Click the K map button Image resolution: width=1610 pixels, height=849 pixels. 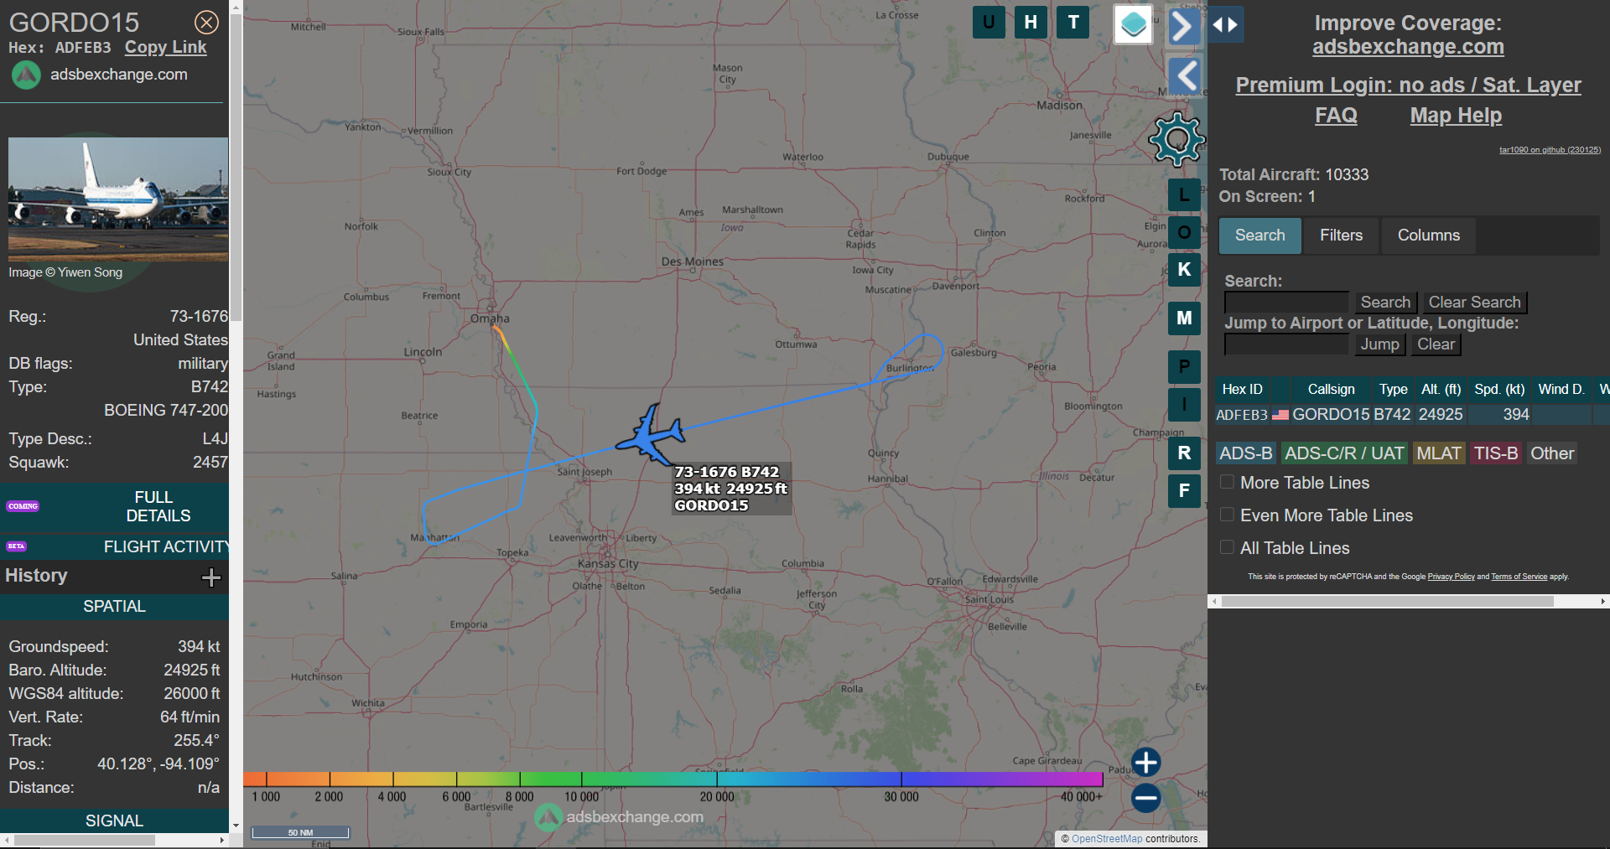(x=1184, y=270)
